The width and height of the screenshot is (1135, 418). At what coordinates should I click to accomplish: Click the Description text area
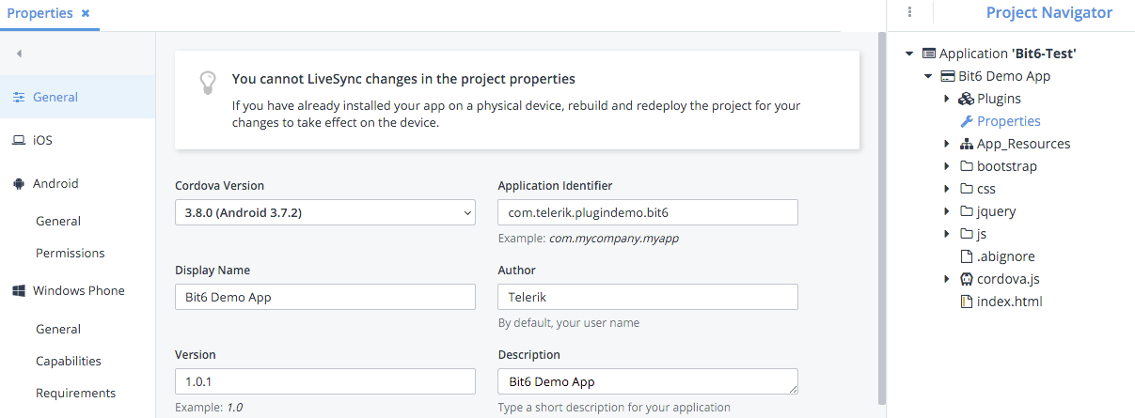(648, 381)
